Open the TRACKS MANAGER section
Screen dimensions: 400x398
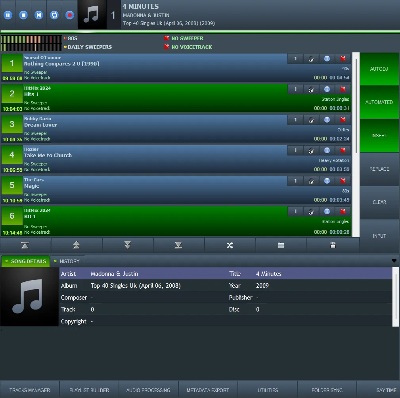(x=30, y=390)
